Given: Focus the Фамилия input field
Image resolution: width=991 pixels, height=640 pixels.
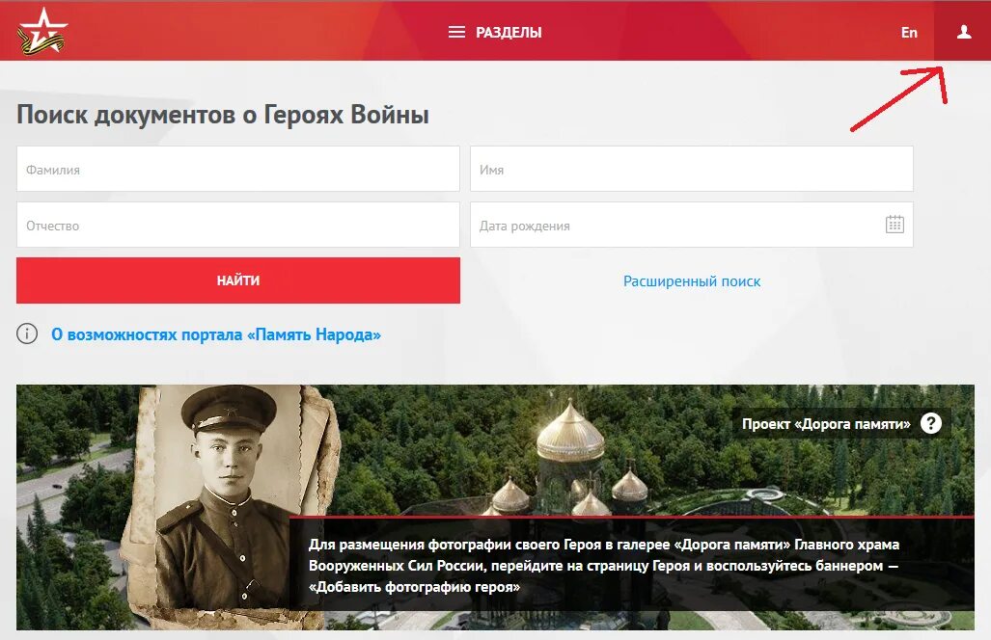Looking at the screenshot, I should coord(238,169).
